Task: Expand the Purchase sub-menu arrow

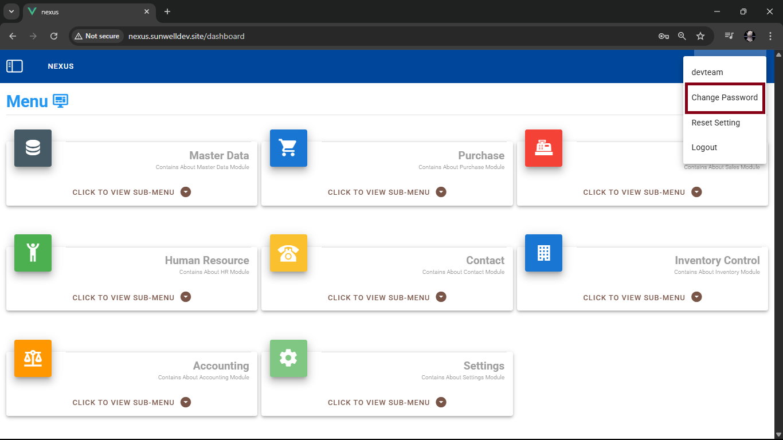Action: point(441,192)
